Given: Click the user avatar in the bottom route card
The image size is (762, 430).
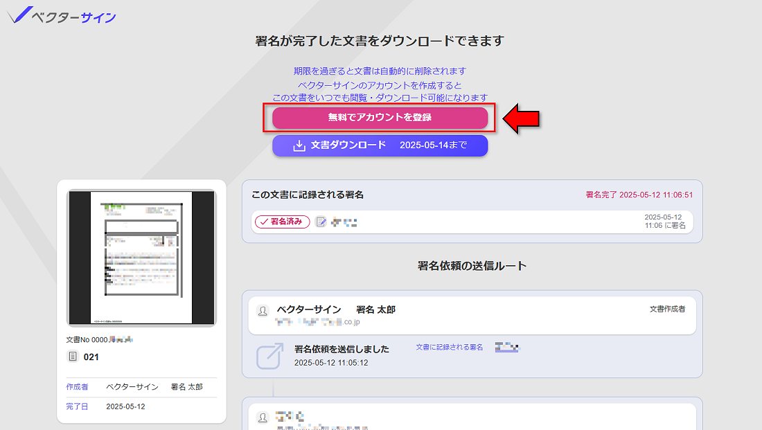Looking at the screenshot, I should [263, 418].
